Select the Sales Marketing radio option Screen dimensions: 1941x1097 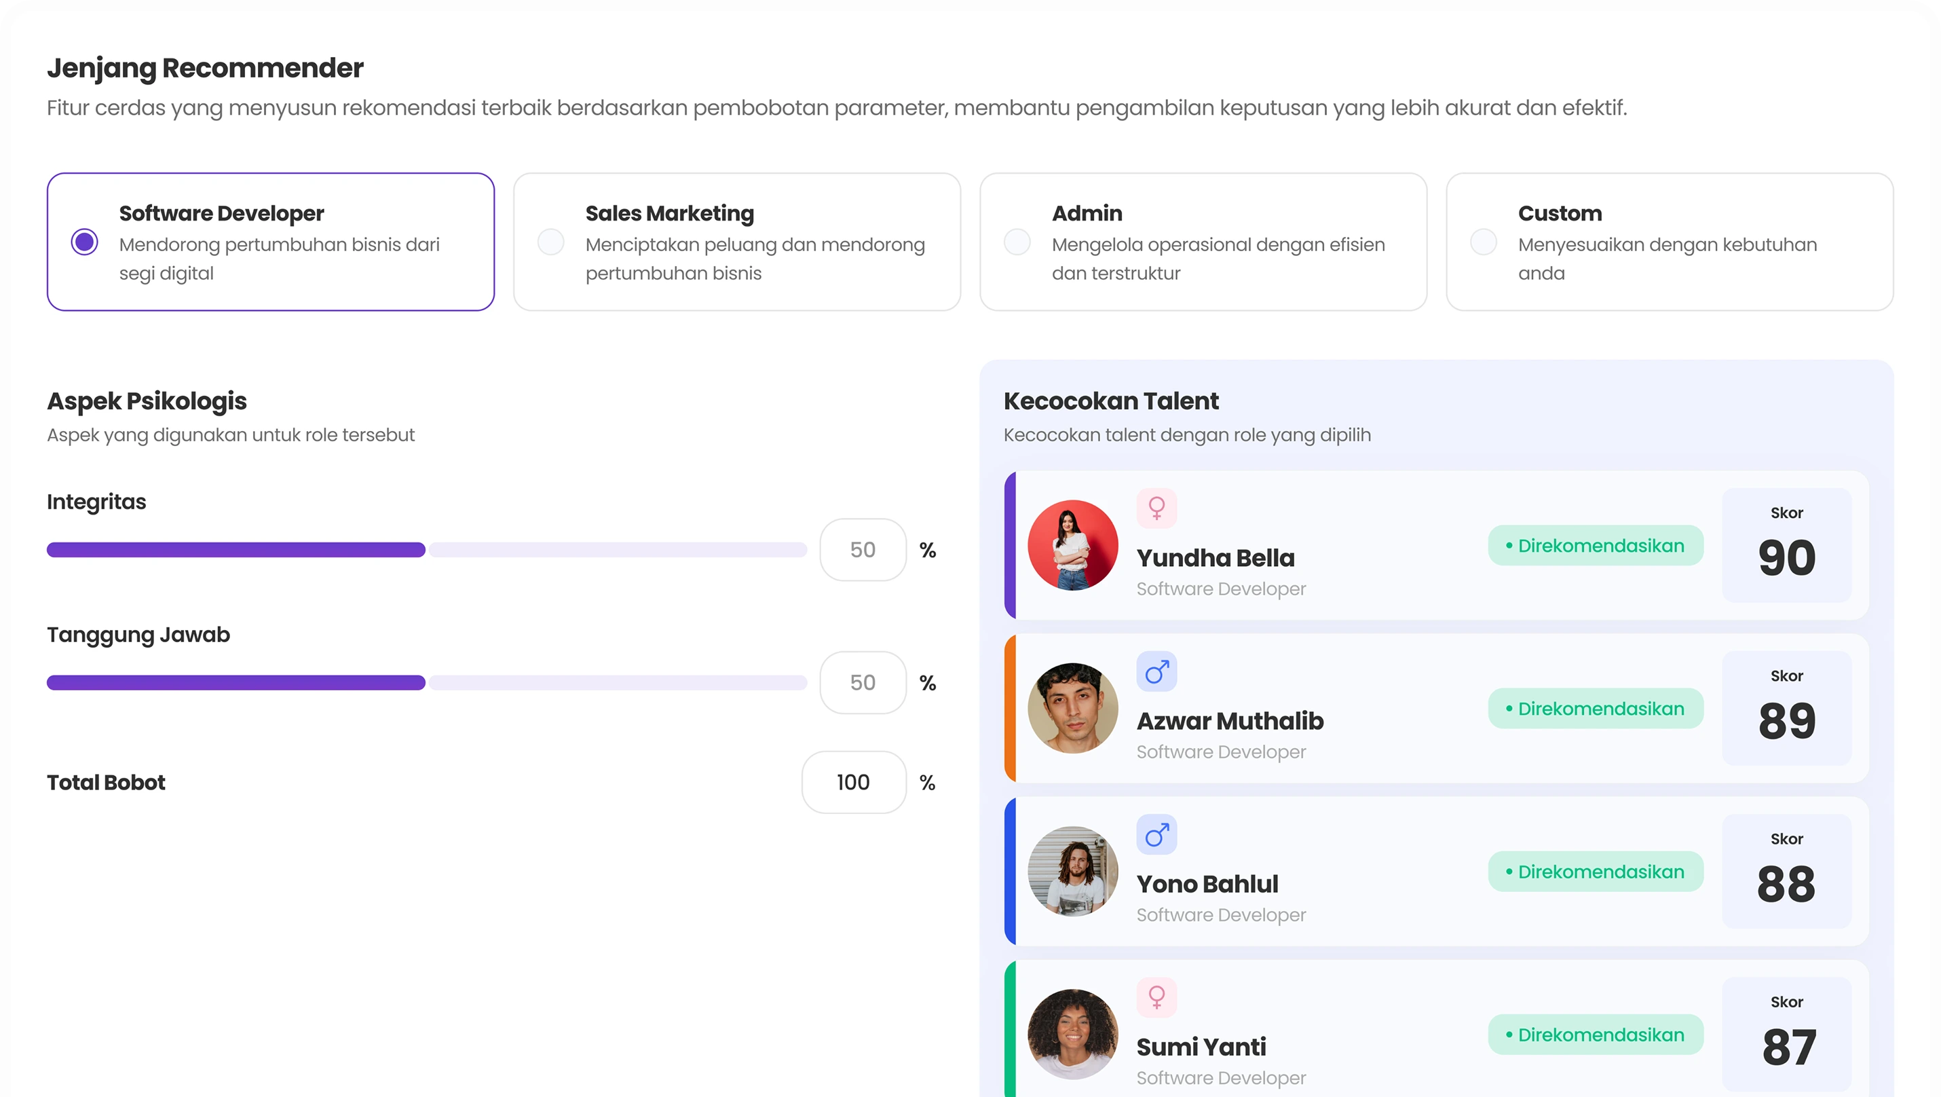click(x=551, y=242)
